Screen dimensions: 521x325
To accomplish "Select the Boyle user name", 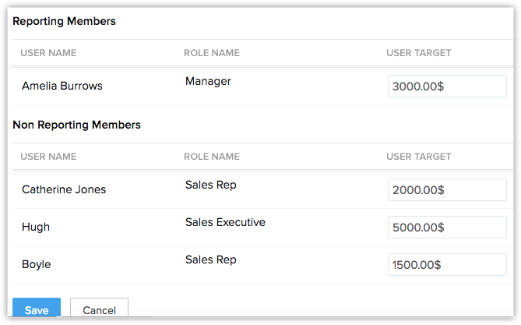I will [37, 264].
